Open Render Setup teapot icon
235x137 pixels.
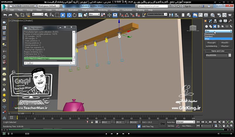coord(219,15)
